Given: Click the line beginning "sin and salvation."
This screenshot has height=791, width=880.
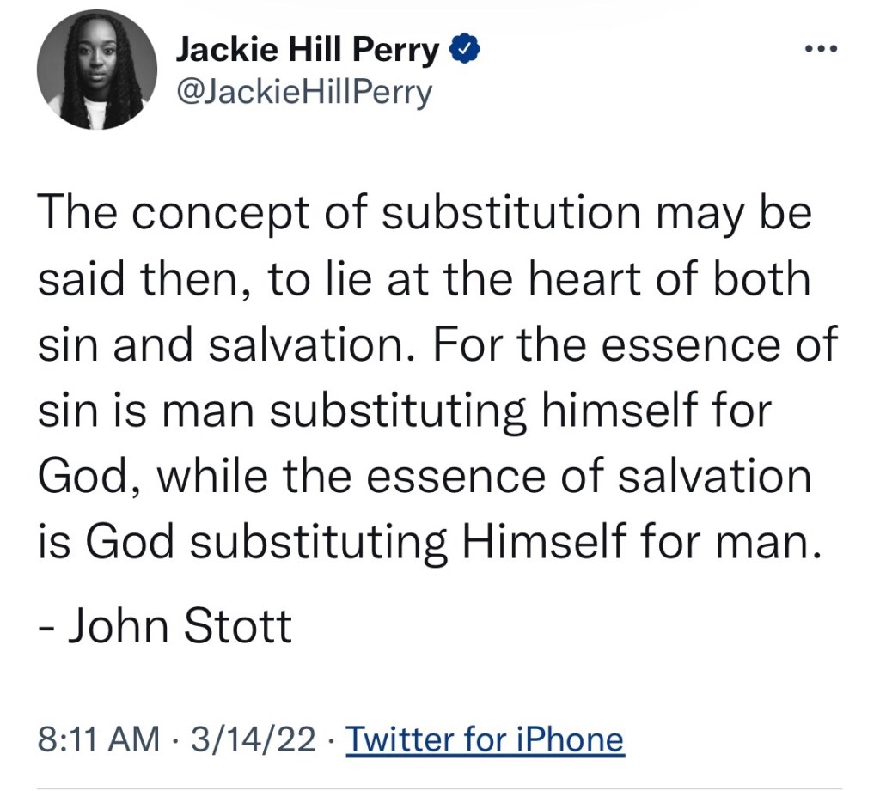Looking at the screenshot, I should [x=437, y=345].
